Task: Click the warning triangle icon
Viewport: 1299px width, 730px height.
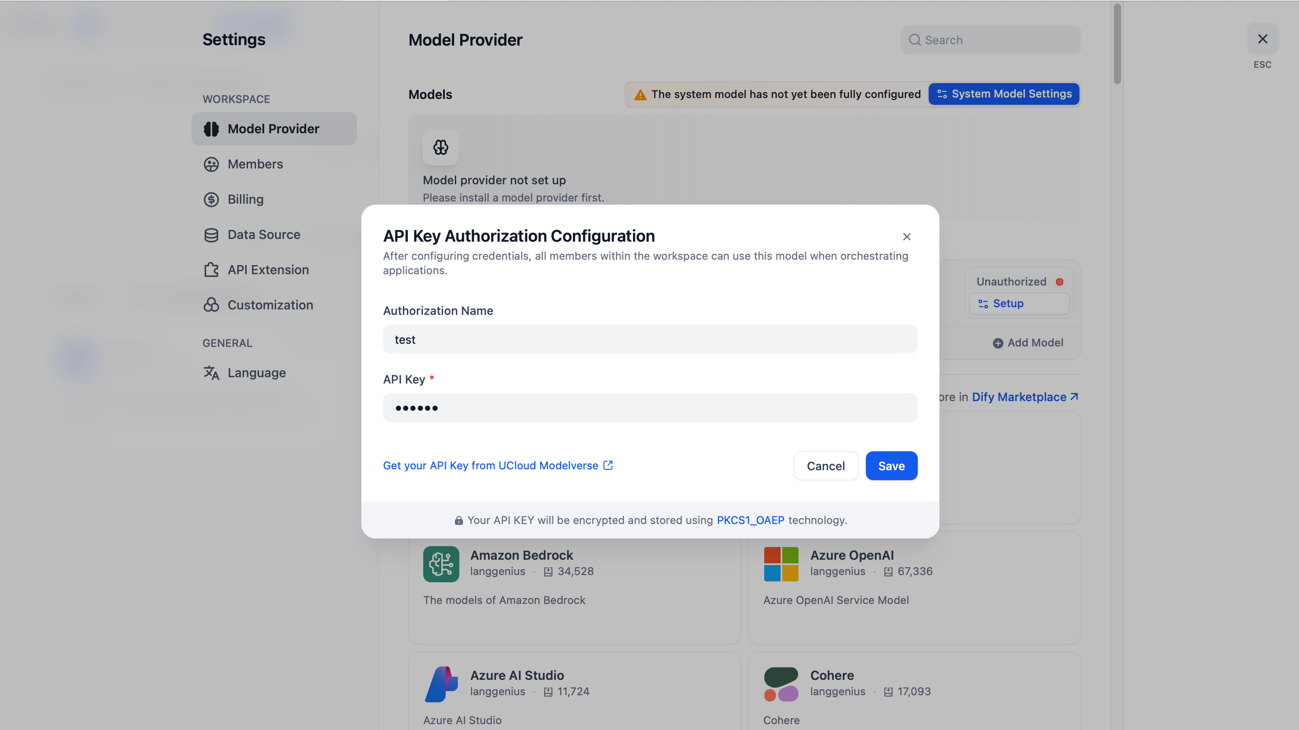Action: click(x=640, y=95)
